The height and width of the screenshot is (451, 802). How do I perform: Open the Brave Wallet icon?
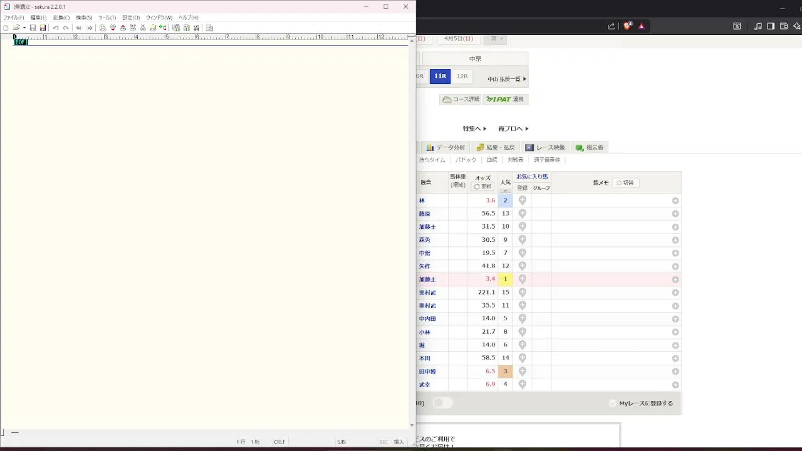click(x=783, y=26)
